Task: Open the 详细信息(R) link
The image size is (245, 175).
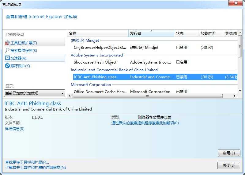Action: pyautogui.click(x=15, y=129)
